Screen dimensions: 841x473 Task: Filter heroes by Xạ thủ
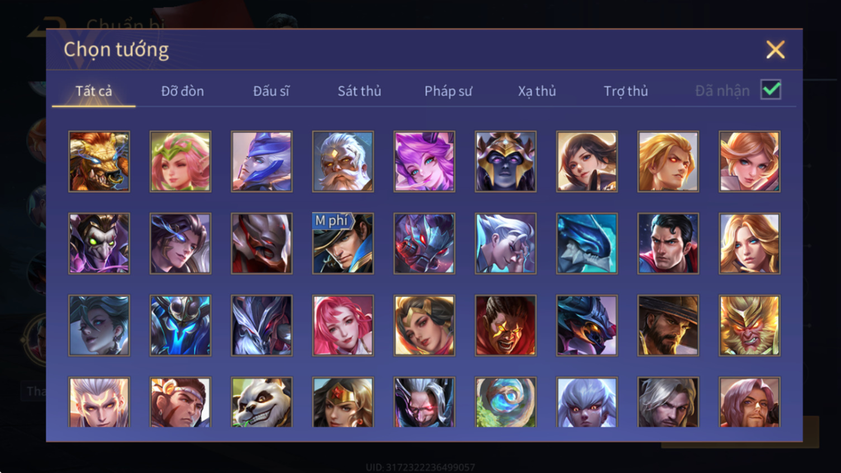click(x=536, y=91)
